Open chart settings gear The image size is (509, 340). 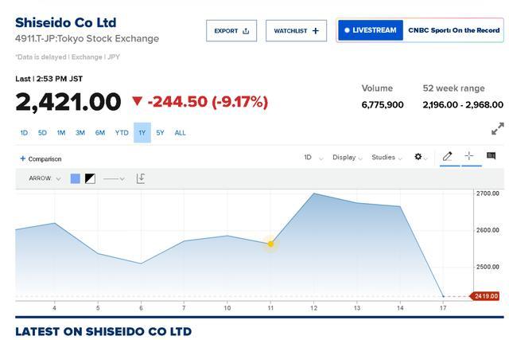pyautogui.click(x=422, y=158)
